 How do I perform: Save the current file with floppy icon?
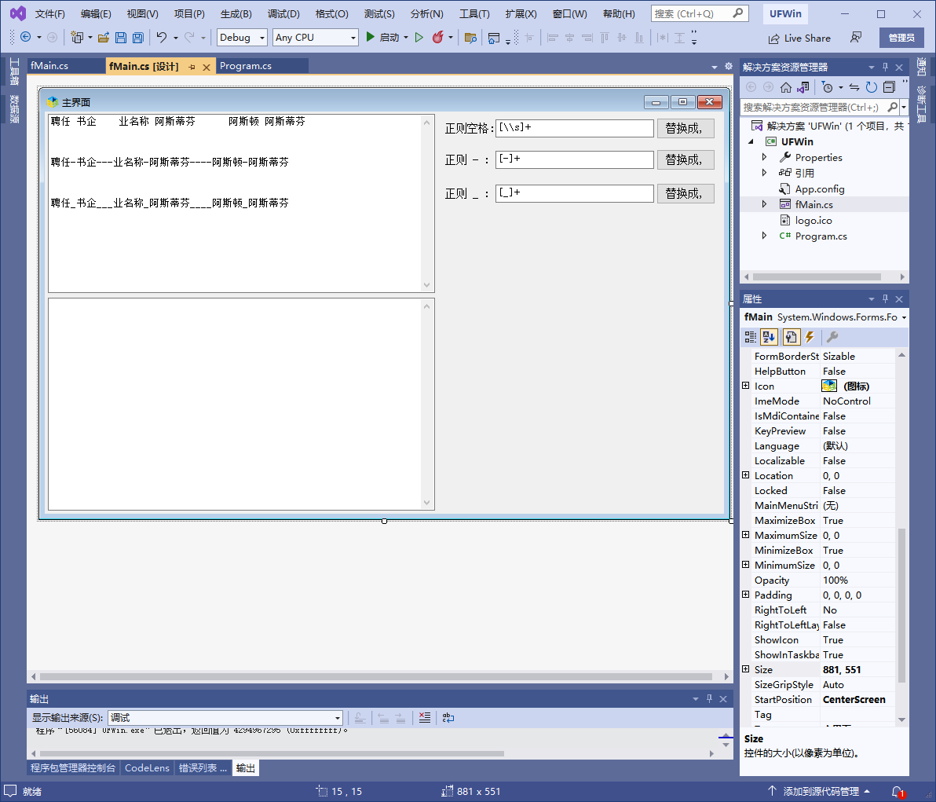tap(121, 38)
